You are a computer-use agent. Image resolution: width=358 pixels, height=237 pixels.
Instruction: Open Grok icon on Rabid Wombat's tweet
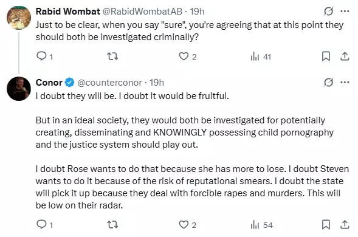(x=329, y=11)
